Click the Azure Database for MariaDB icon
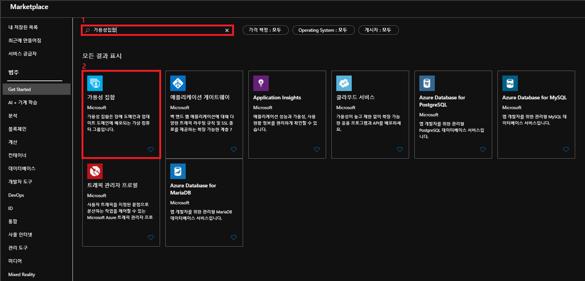This screenshot has height=281, width=585. point(178,171)
